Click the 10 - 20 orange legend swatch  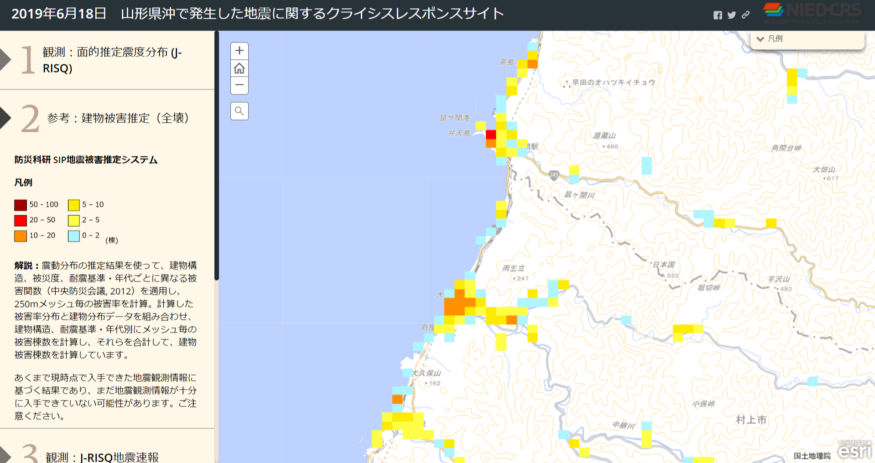pyautogui.click(x=21, y=236)
